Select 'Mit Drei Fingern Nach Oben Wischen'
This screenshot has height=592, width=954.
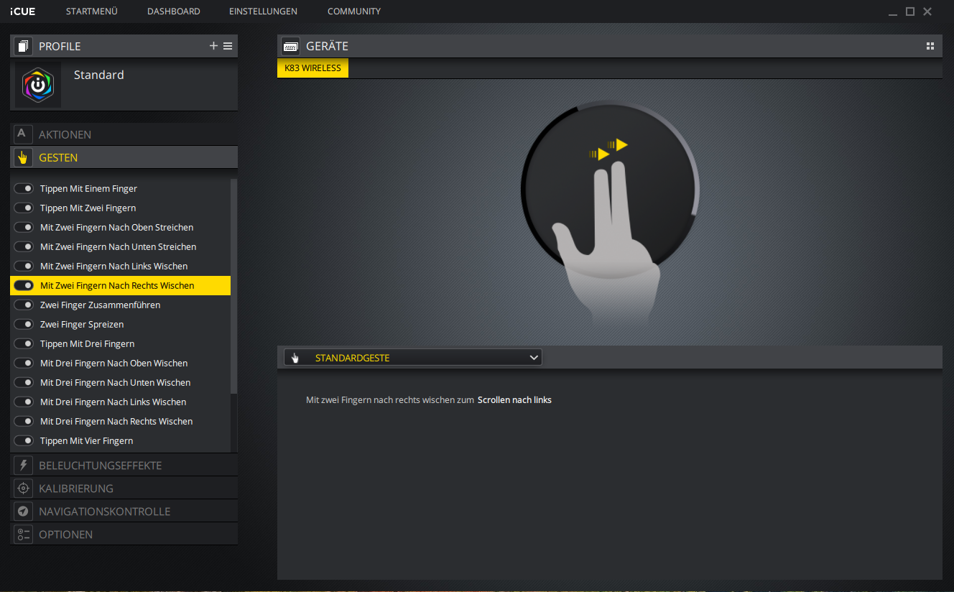point(114,364)
